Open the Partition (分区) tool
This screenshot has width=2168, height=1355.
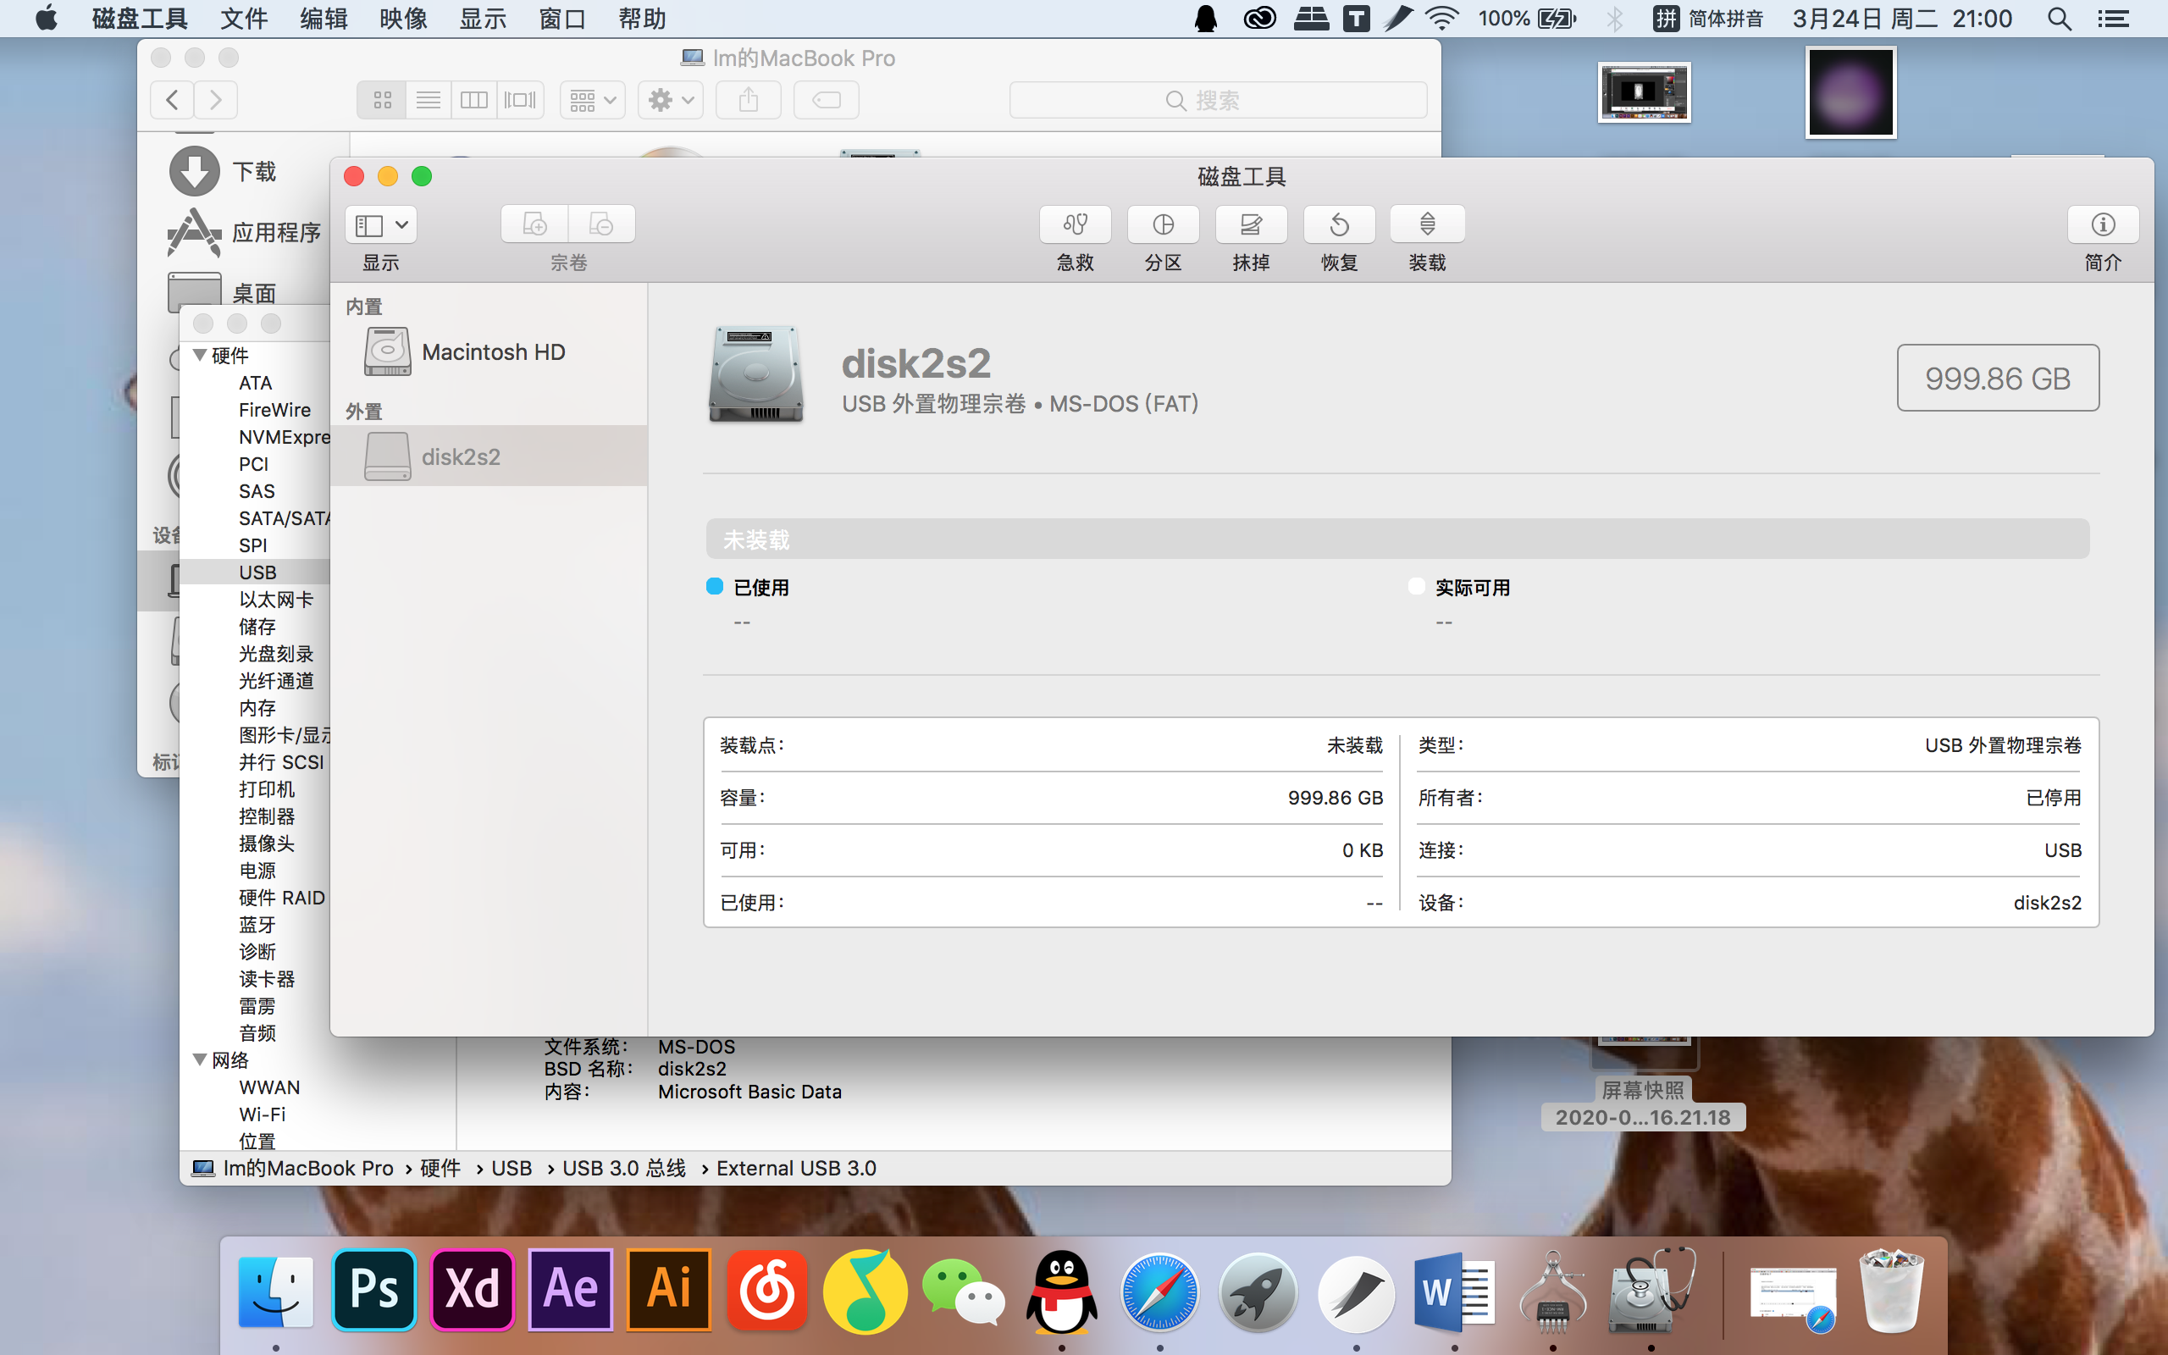(1163, 224)
